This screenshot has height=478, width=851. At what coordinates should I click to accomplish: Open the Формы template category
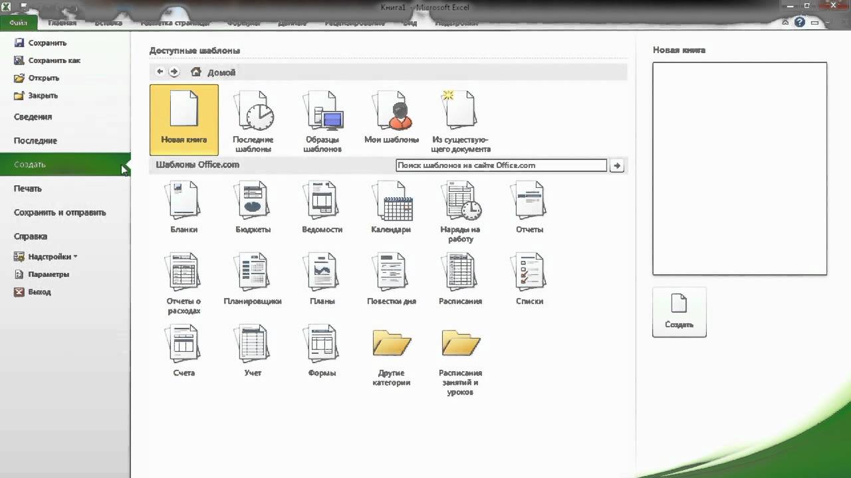pos(322,351)
